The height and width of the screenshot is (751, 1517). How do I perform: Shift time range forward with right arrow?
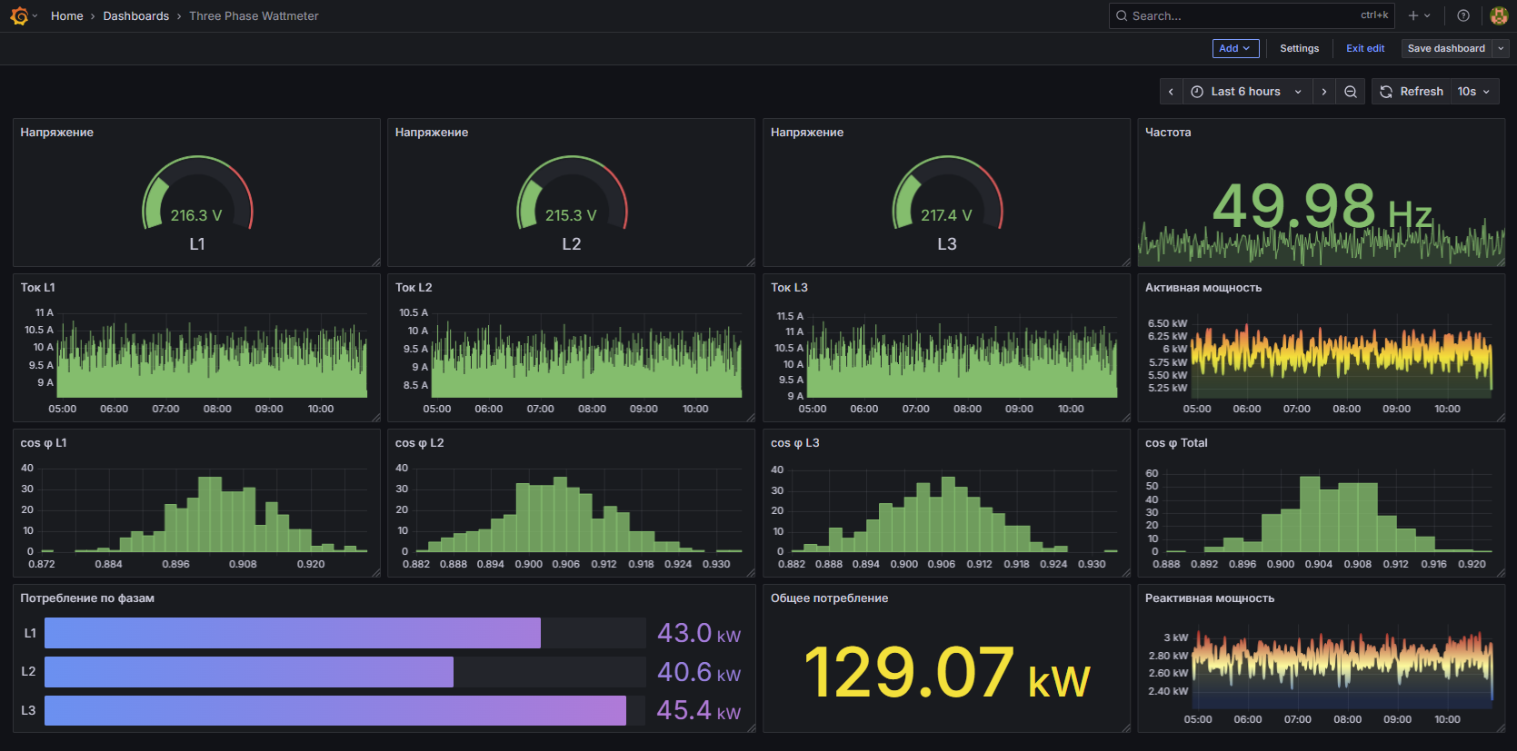[1324, 92]
